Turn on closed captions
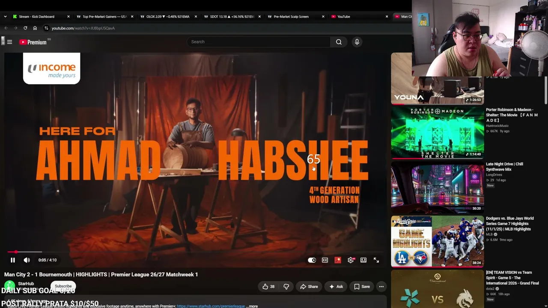 [x=325, y=260]
